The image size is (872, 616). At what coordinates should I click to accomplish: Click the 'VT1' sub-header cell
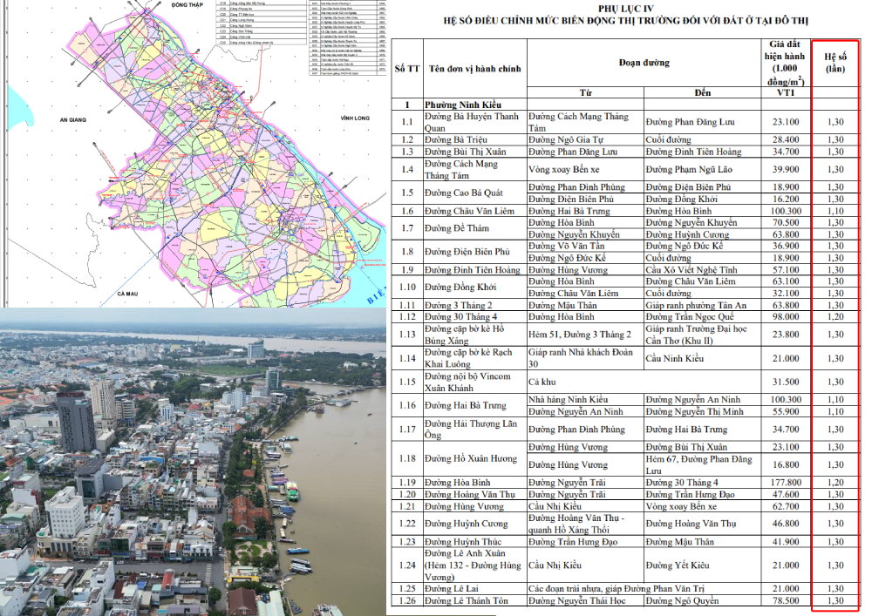tap(786, 92)
